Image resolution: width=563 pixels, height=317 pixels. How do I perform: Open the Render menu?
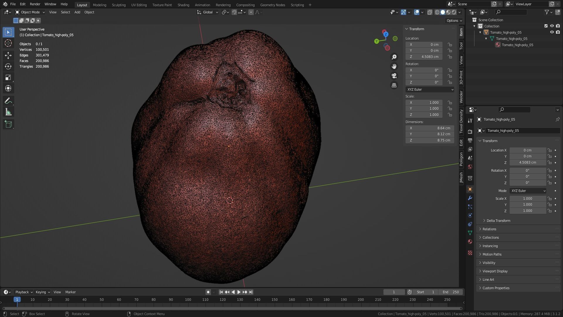(35, 4)
